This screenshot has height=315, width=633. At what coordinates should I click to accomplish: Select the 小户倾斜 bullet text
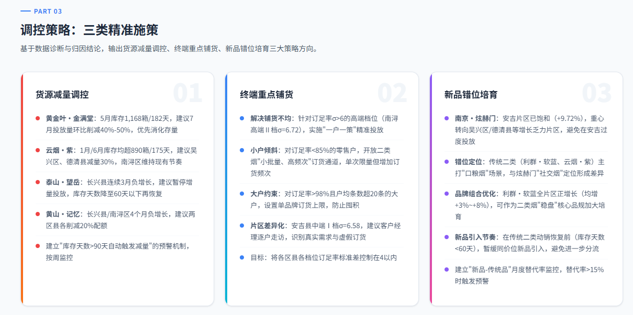tap(324, 161)
